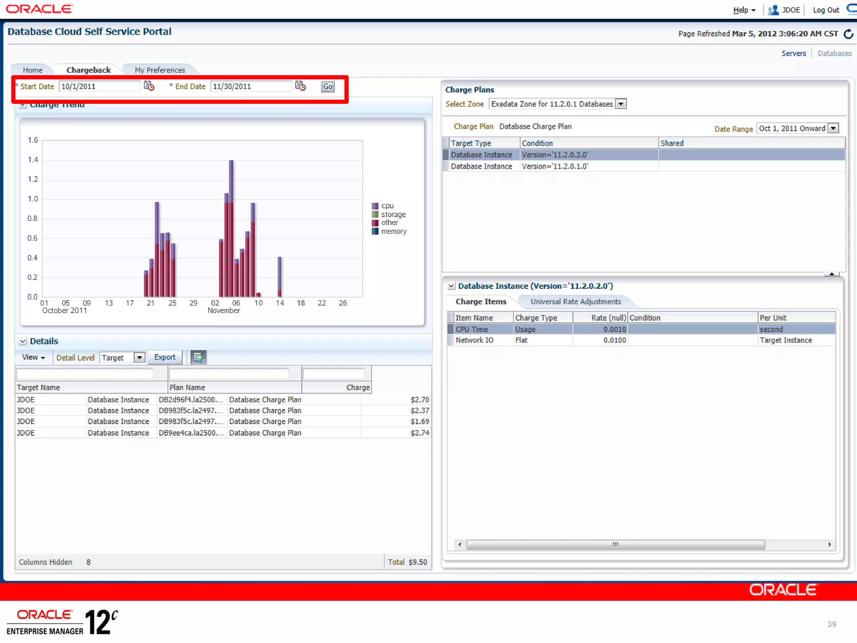Switch to Universal Rate Adjustments tab

point(575,302)
